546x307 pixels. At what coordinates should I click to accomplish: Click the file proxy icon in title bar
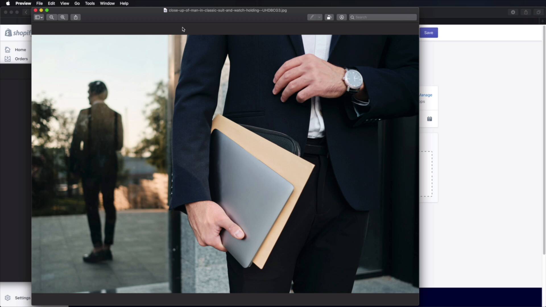[x=165, y=10]
